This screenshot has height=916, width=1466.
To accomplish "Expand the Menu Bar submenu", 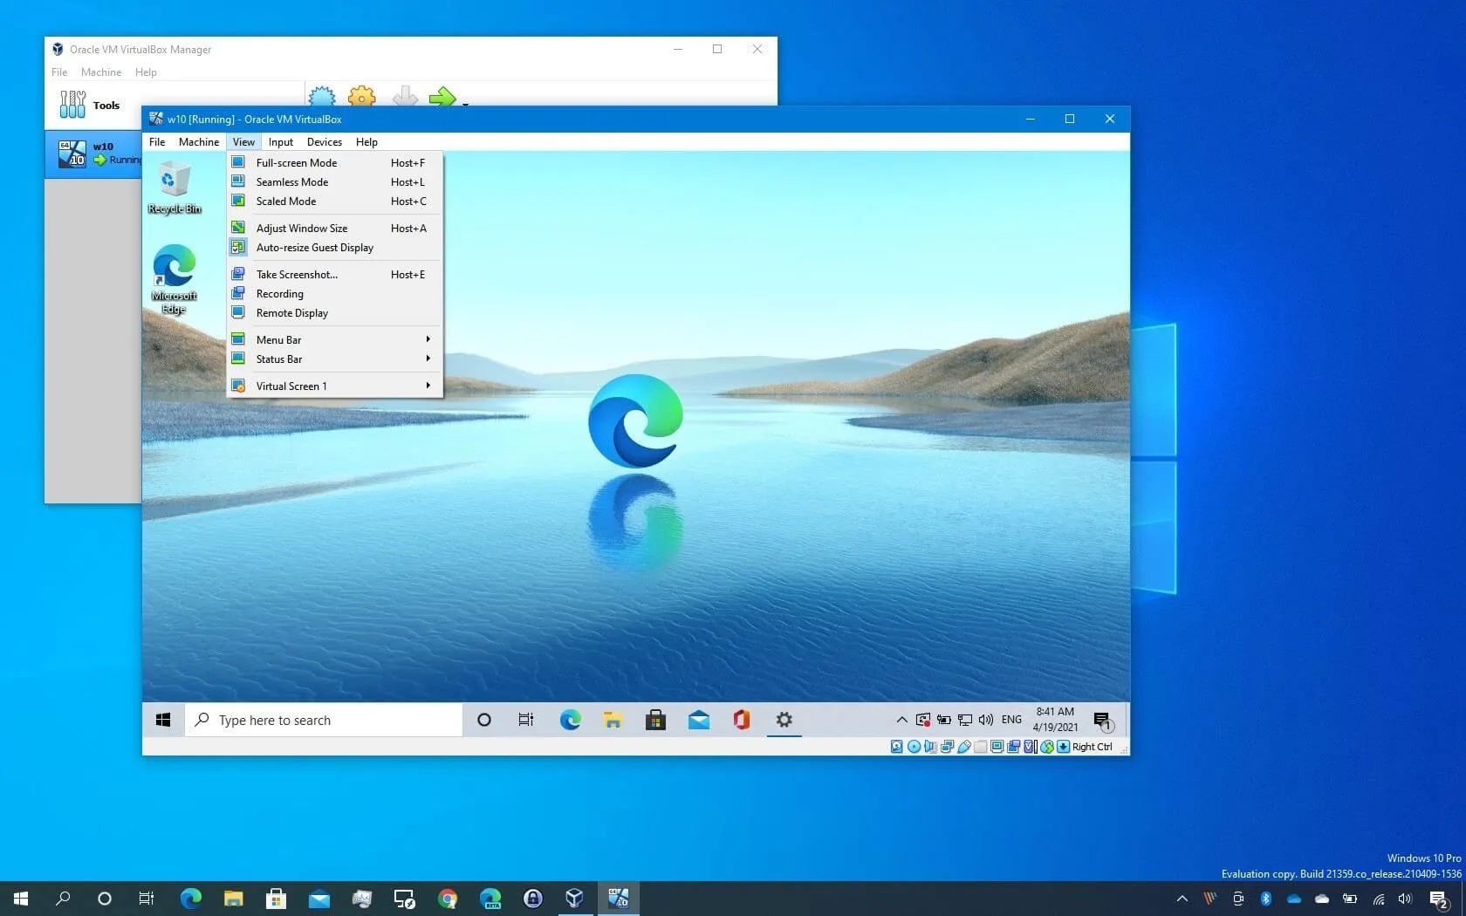I will (x=277, y=339).
